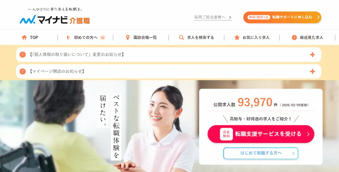Expand the マイページ開設のお知らせ plus sign
Screen dimensions: 339x172
point(312,72)
